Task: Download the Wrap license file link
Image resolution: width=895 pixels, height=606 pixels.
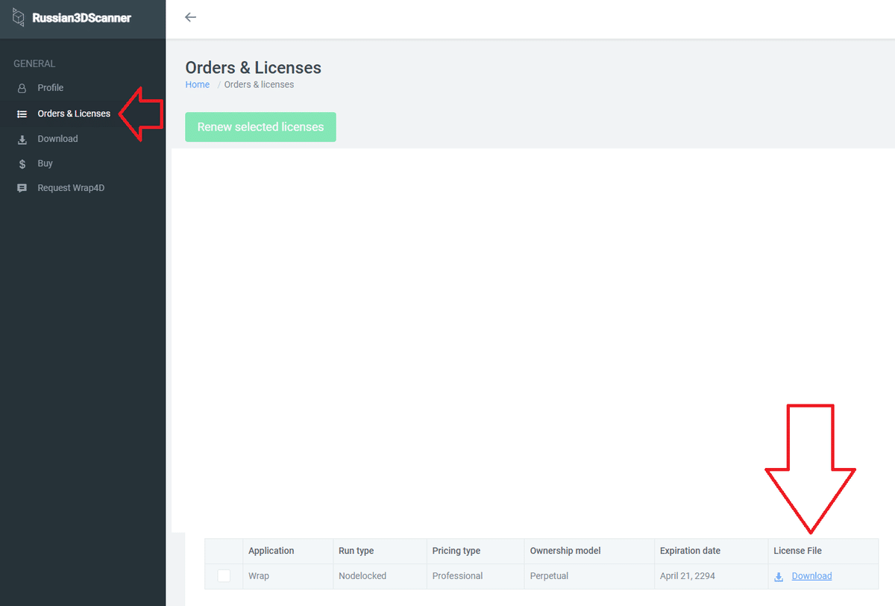Action: (x=811, y=576)
